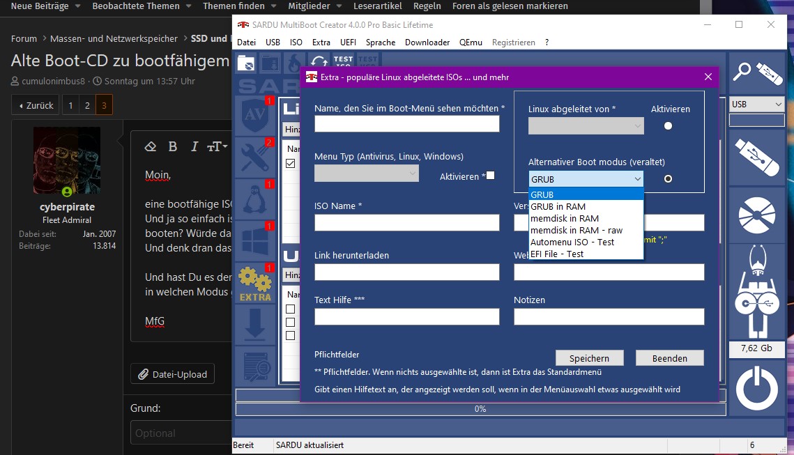The image size is (794, 455).
Task: Click the small USB stick icon beside magnifier
Action: point(770,73)
